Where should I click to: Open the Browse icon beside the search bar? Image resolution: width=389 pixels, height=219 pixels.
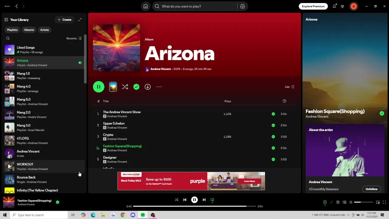click(242, 6)
